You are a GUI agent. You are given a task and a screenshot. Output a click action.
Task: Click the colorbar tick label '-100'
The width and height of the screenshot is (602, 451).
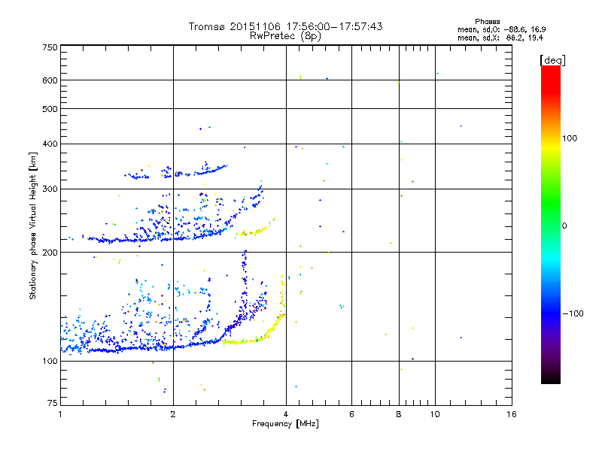(x=573, y=313)
